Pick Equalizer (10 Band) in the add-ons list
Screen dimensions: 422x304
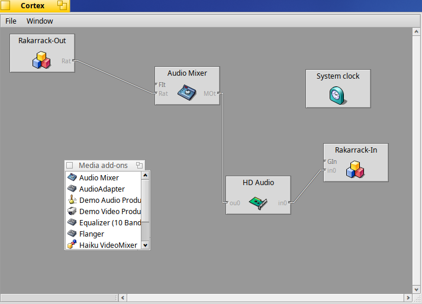[110, 222]
